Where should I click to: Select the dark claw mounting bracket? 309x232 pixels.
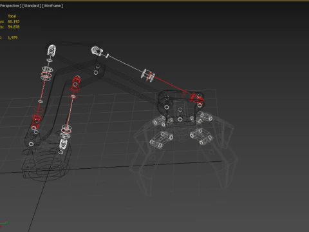click(181, 108)
